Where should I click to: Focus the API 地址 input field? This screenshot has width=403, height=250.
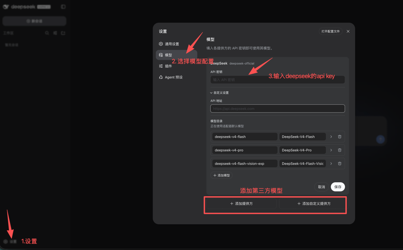pos(277,108)
